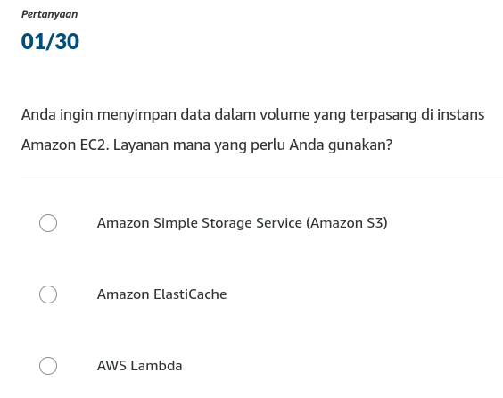This screenshot has height=398, width=503.
Task: Click the 01/30 question counter
Action: 50,41
